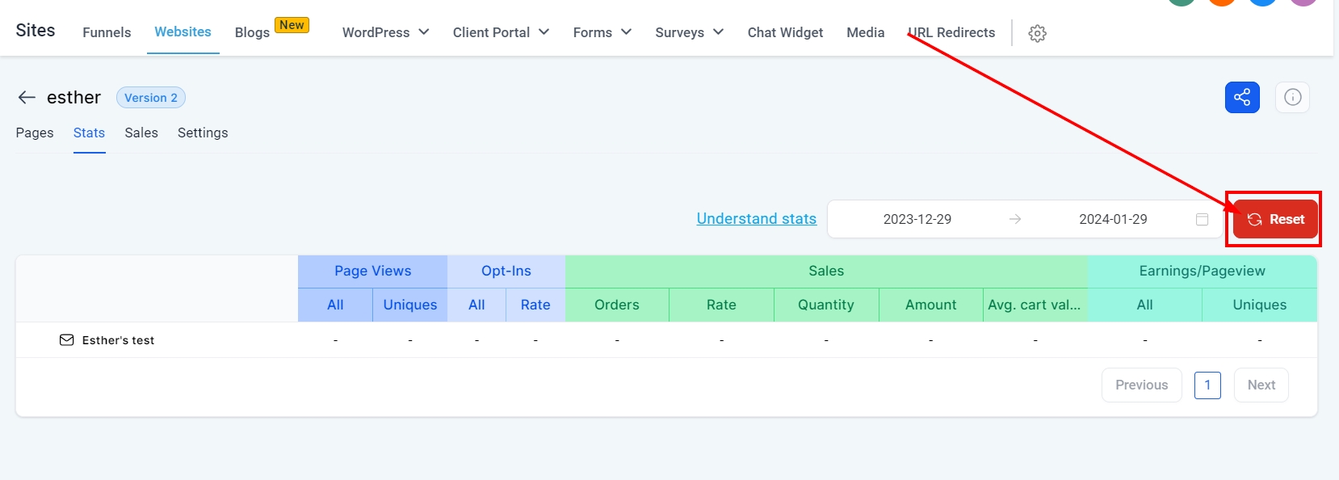Image resolution: width=1339 pixels, height=480 pixels.
Task: Click the info circle icon
Action: click(1292, 98)
